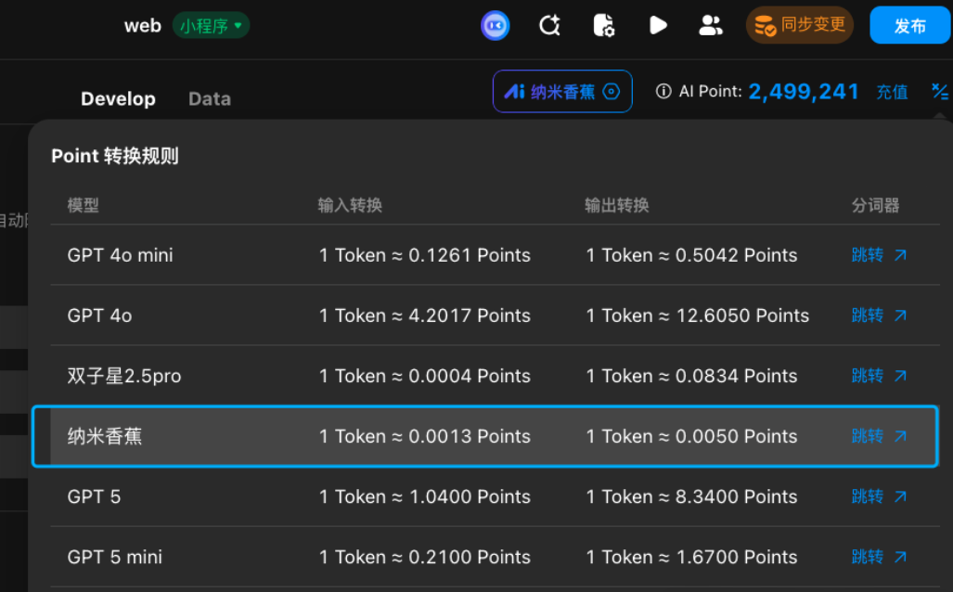Open the collaborators people icon
This screenshot has width=953, height=592.
coord(711,26)
